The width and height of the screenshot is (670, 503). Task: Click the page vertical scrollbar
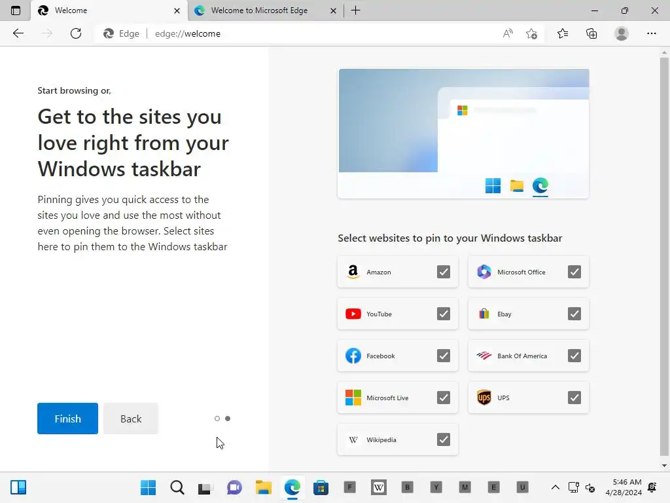[x=664, y=257]
